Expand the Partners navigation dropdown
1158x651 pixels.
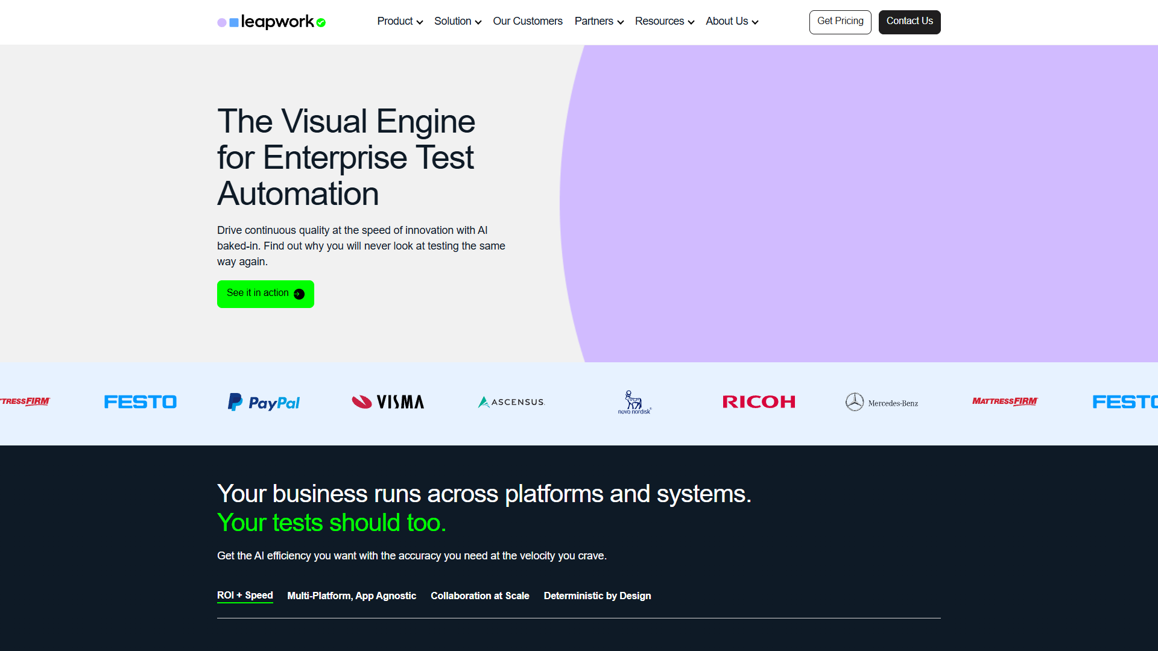(599, 22)
